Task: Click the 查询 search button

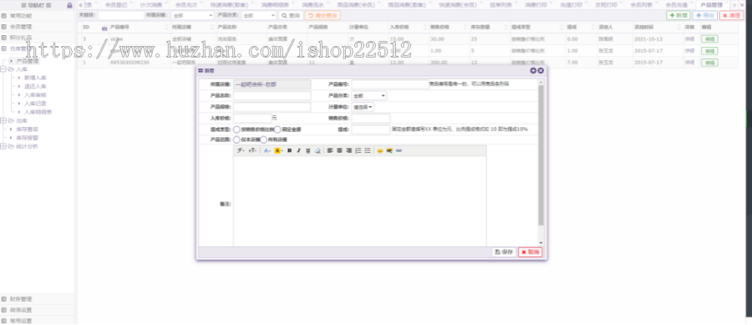Action: click(291, 15)
